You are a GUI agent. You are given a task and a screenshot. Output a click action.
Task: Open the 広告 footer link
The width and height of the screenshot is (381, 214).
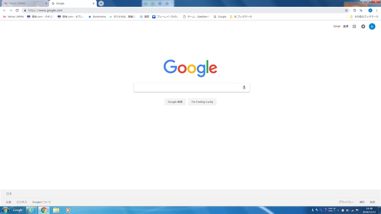[x=9, y=202]
